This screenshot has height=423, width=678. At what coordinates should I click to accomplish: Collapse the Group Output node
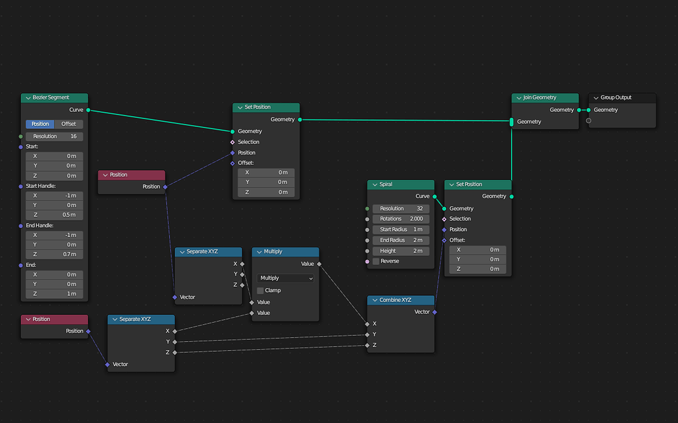coord(596,98)
